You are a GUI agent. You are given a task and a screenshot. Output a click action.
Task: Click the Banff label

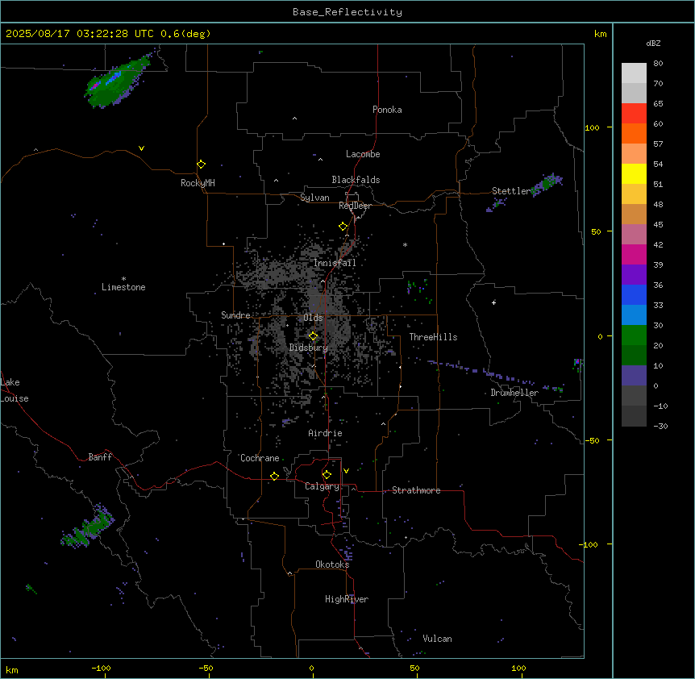pos(100,457)
